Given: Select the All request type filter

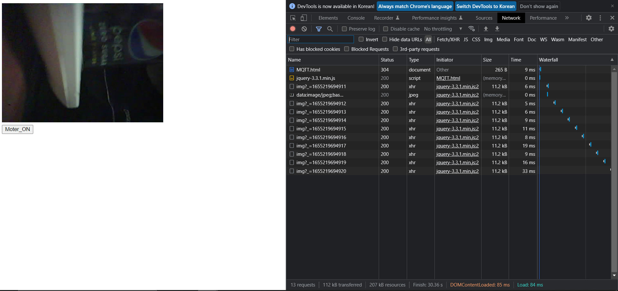Looking at the screenshot, I should [428, 39].
